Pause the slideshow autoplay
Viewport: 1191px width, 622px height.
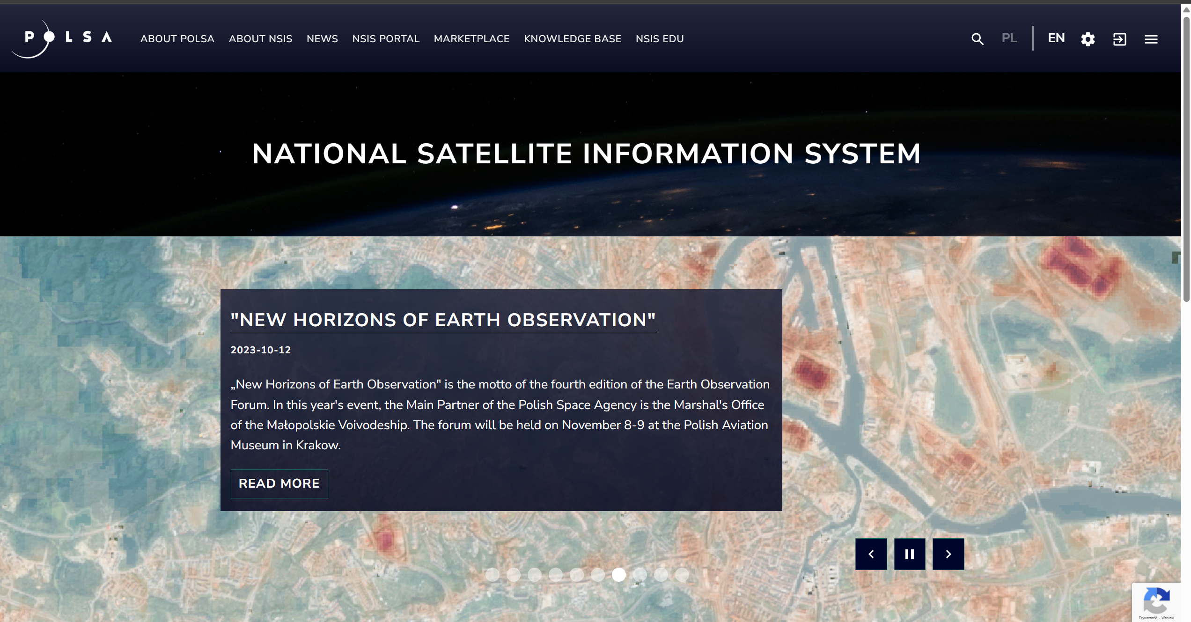click(x=909, y=554)
